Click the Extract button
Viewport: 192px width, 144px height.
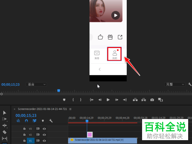tap(144, 100)
